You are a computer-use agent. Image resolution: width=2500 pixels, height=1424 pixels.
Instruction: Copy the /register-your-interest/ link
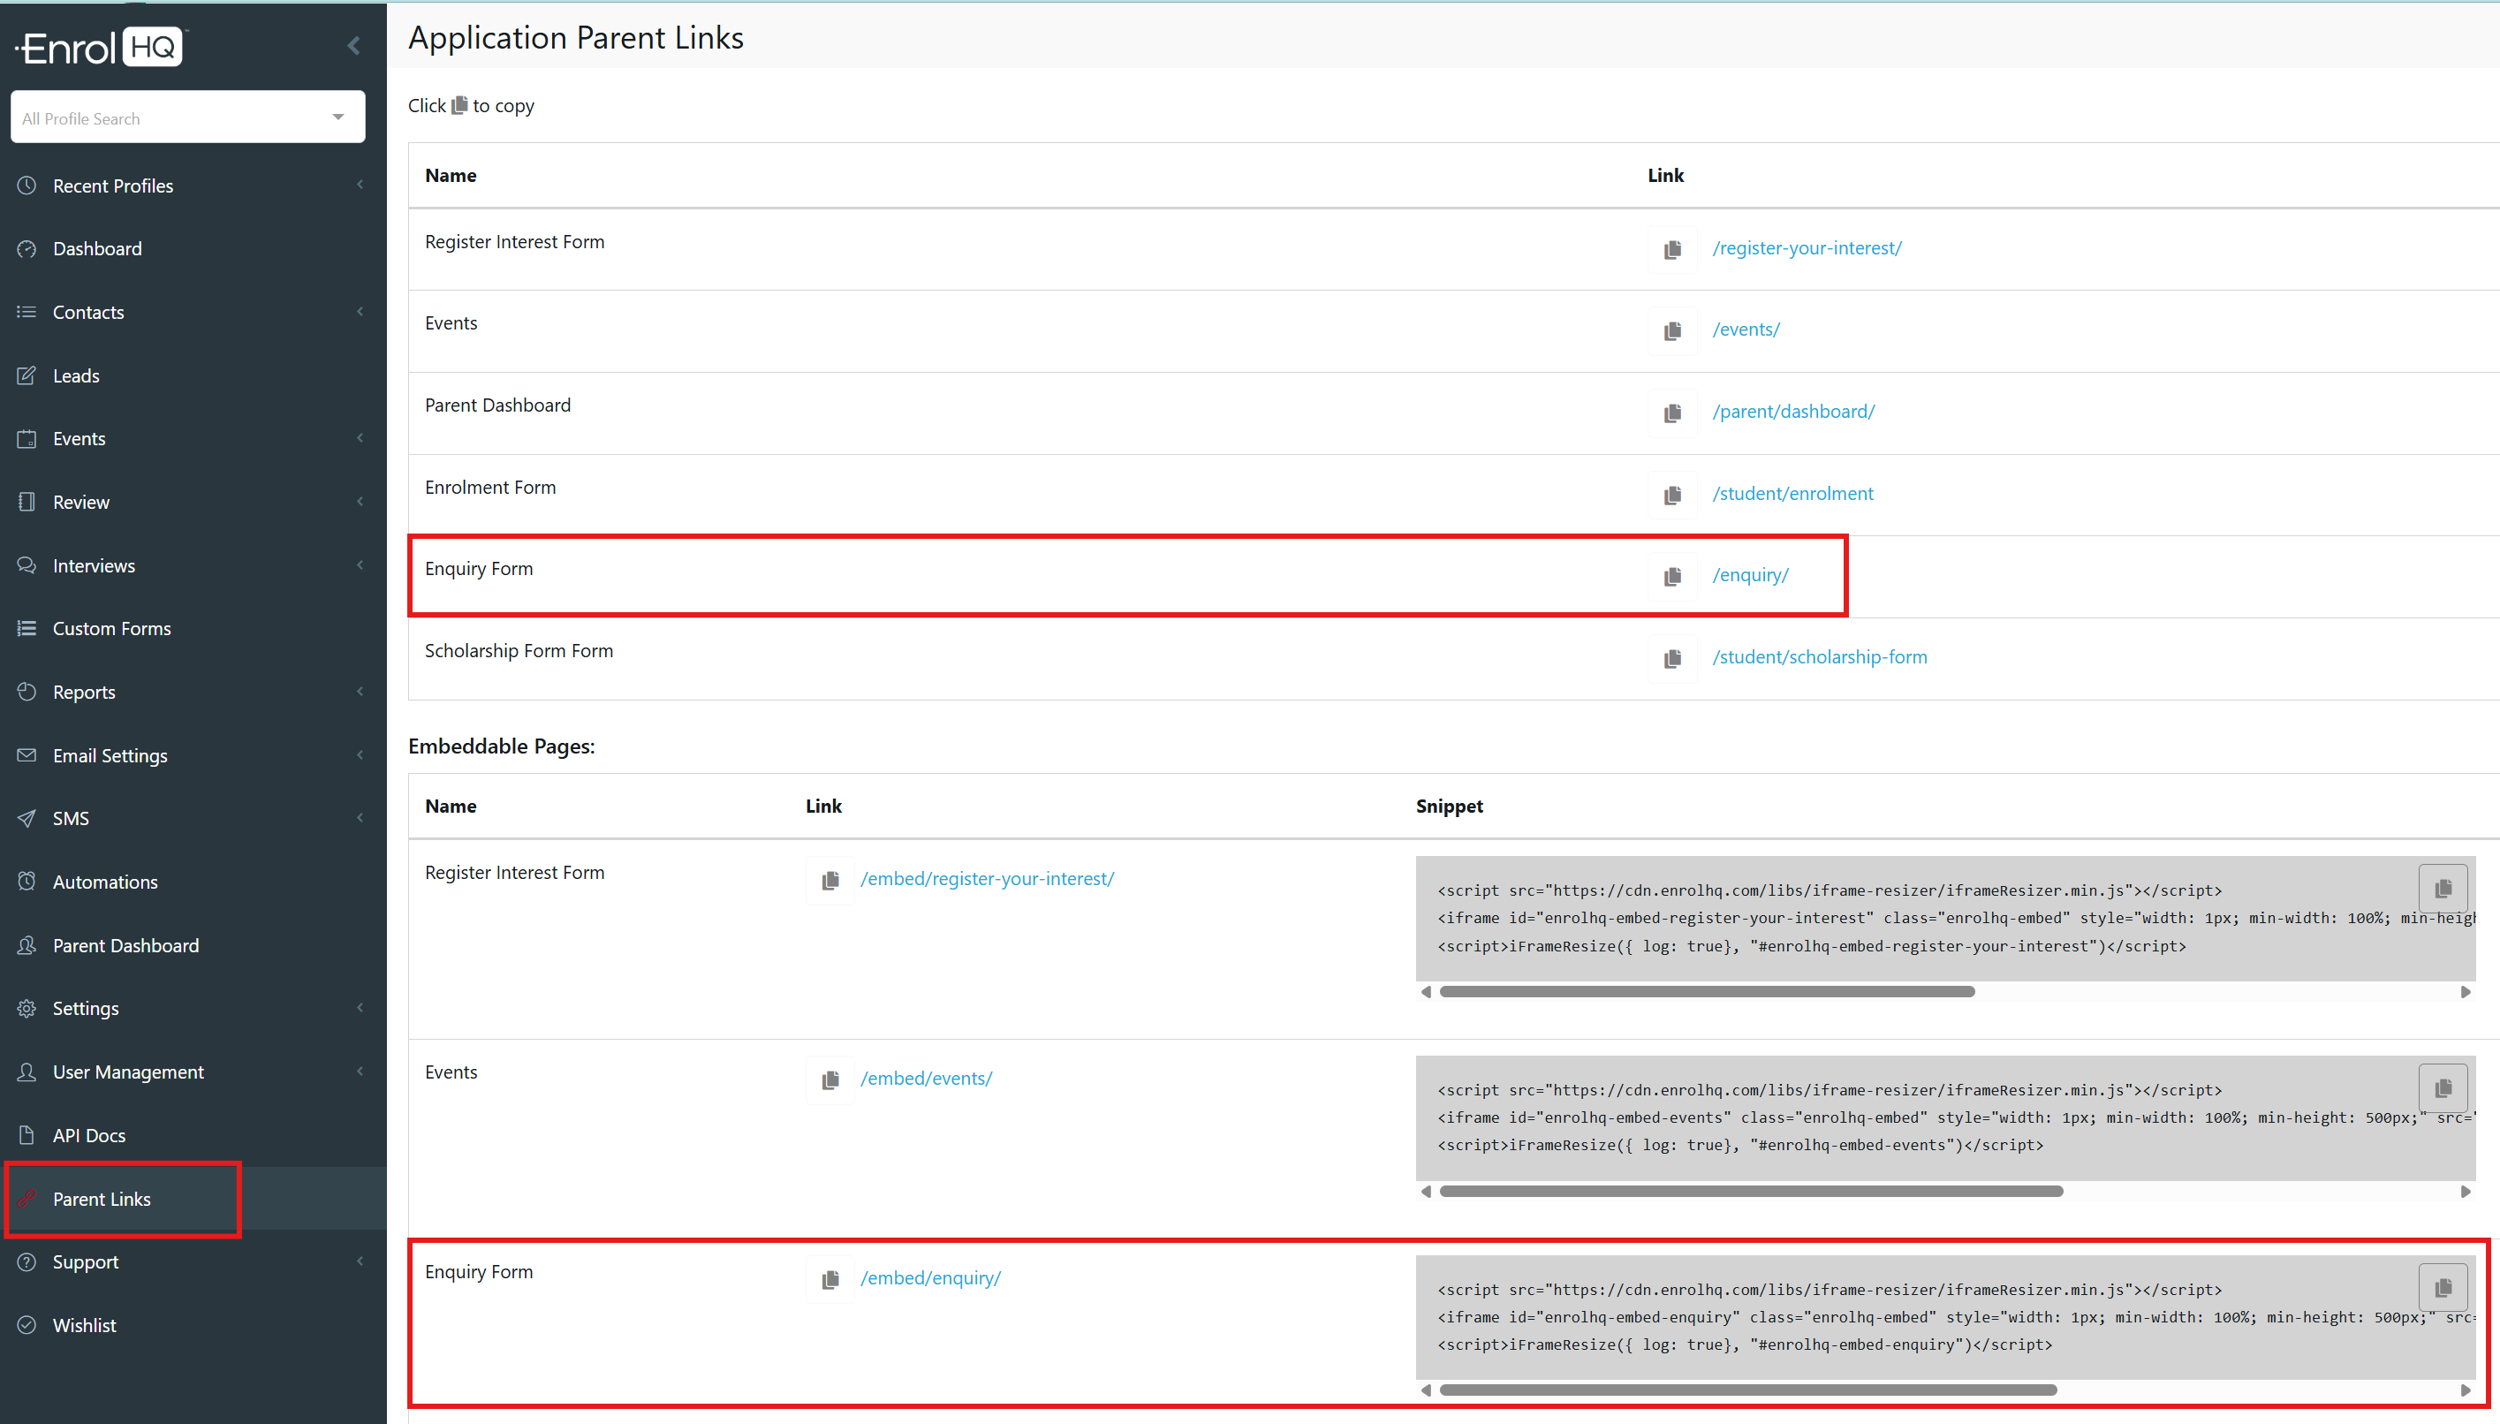1672,249
